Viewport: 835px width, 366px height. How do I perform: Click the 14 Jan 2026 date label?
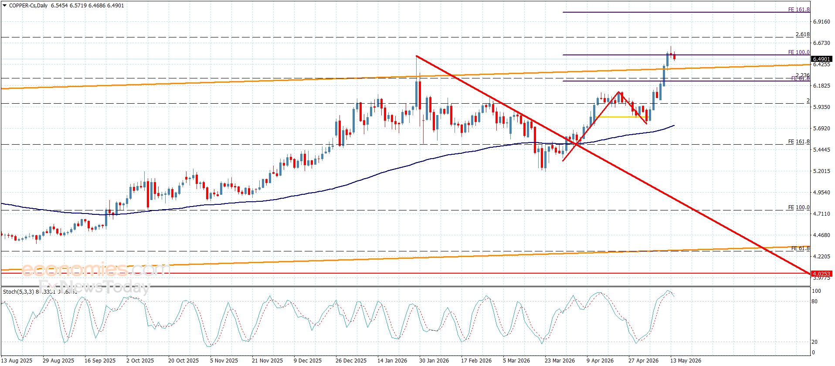(392, 361)
